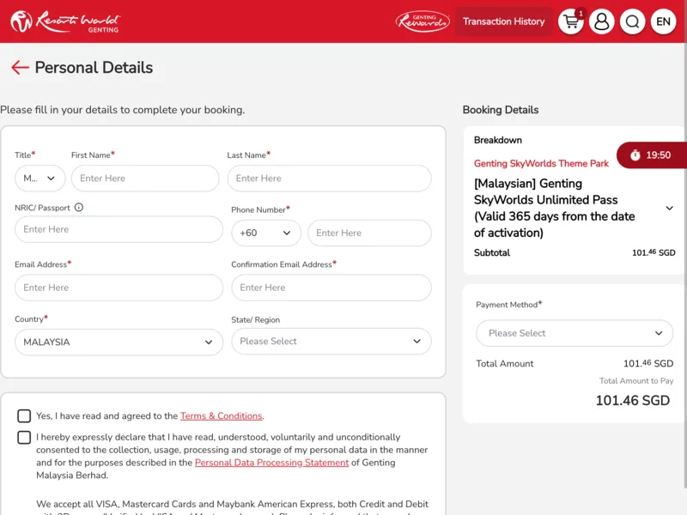687x515 pixels.
Task: Click the Genting Rewards logo
Action: (423, 21)
